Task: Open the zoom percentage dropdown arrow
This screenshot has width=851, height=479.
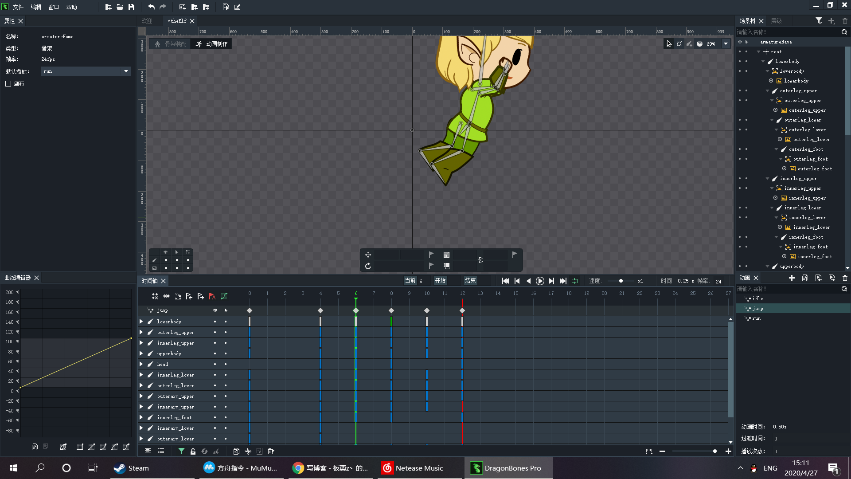Action: 726,44
